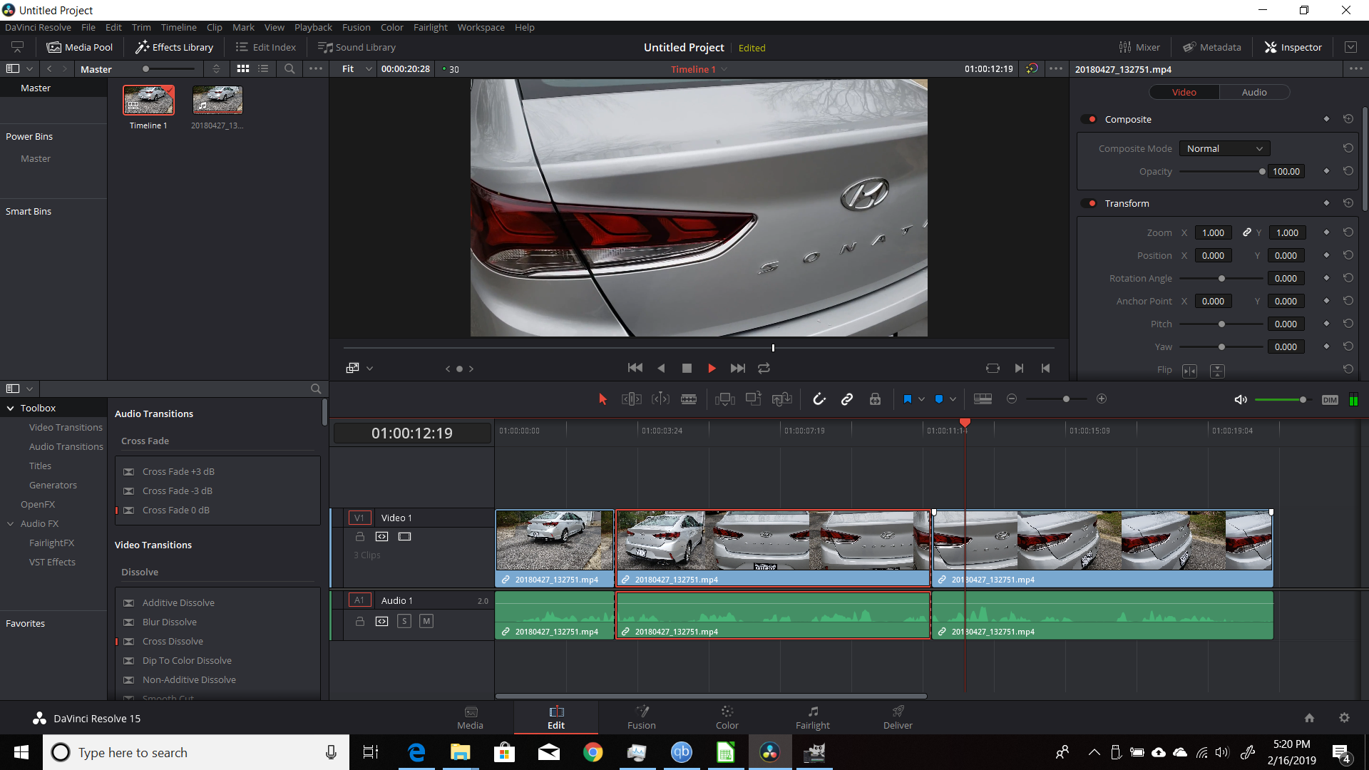The image size is (1369, 770).
Task: Search in the Media Pool
Action: click(x=289, y=69)
